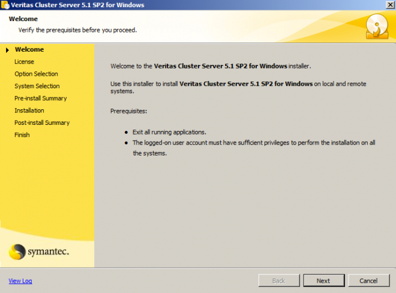This screenshot has width=396, height=293.
Task: Select the Installation step
Action: point(29,110)
